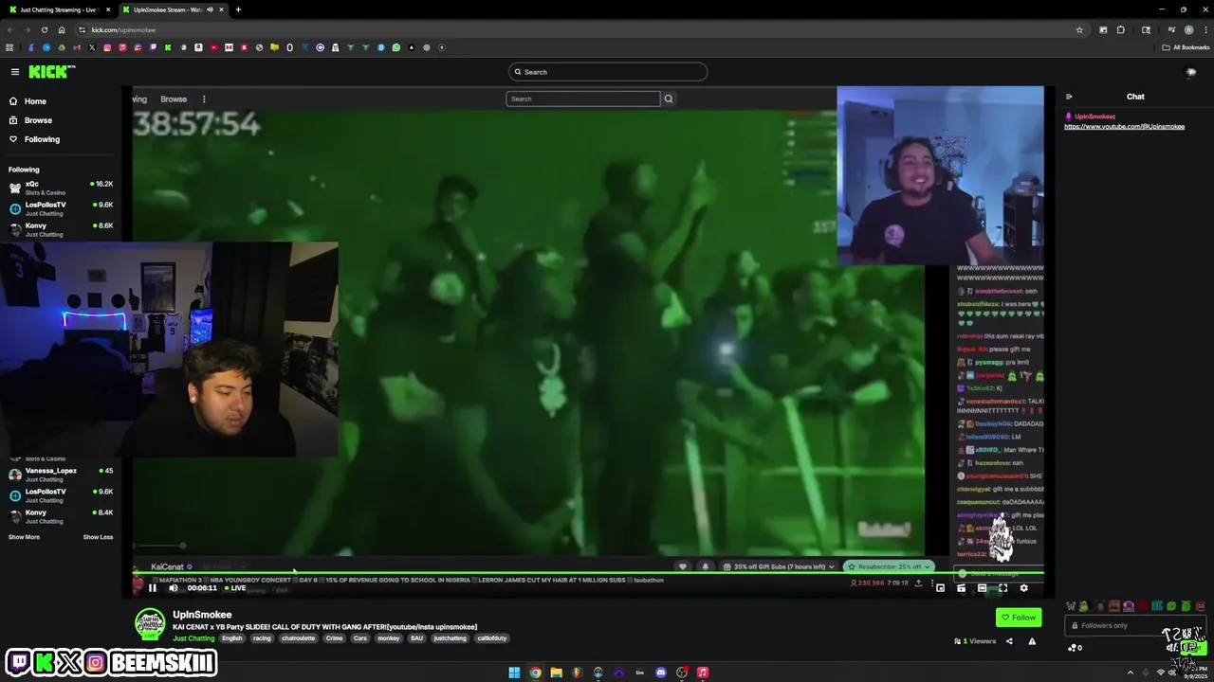Click the Kick logo

point(51,72)
